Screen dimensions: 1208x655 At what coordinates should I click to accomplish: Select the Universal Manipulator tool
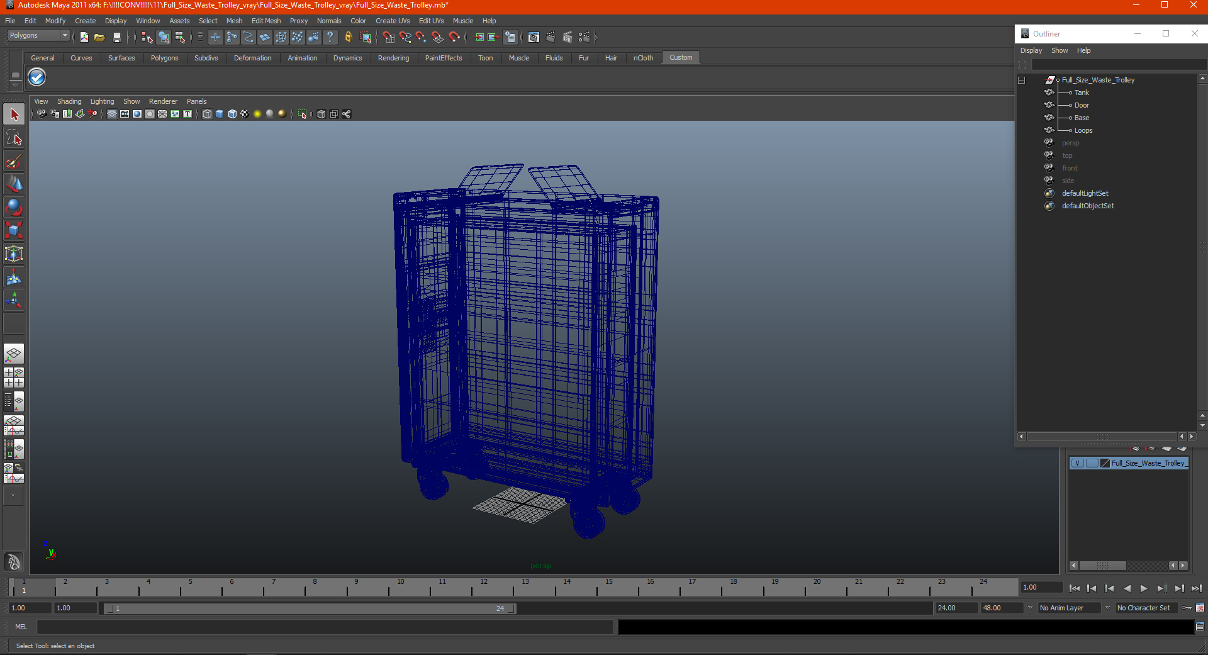(14, 254)
